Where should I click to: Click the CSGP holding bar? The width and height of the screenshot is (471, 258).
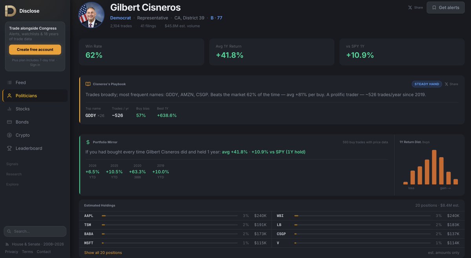[x=362, y=234]
